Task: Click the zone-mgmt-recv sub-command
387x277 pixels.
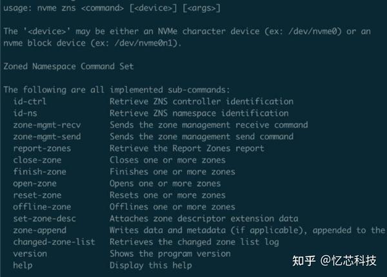Action: 46,124
